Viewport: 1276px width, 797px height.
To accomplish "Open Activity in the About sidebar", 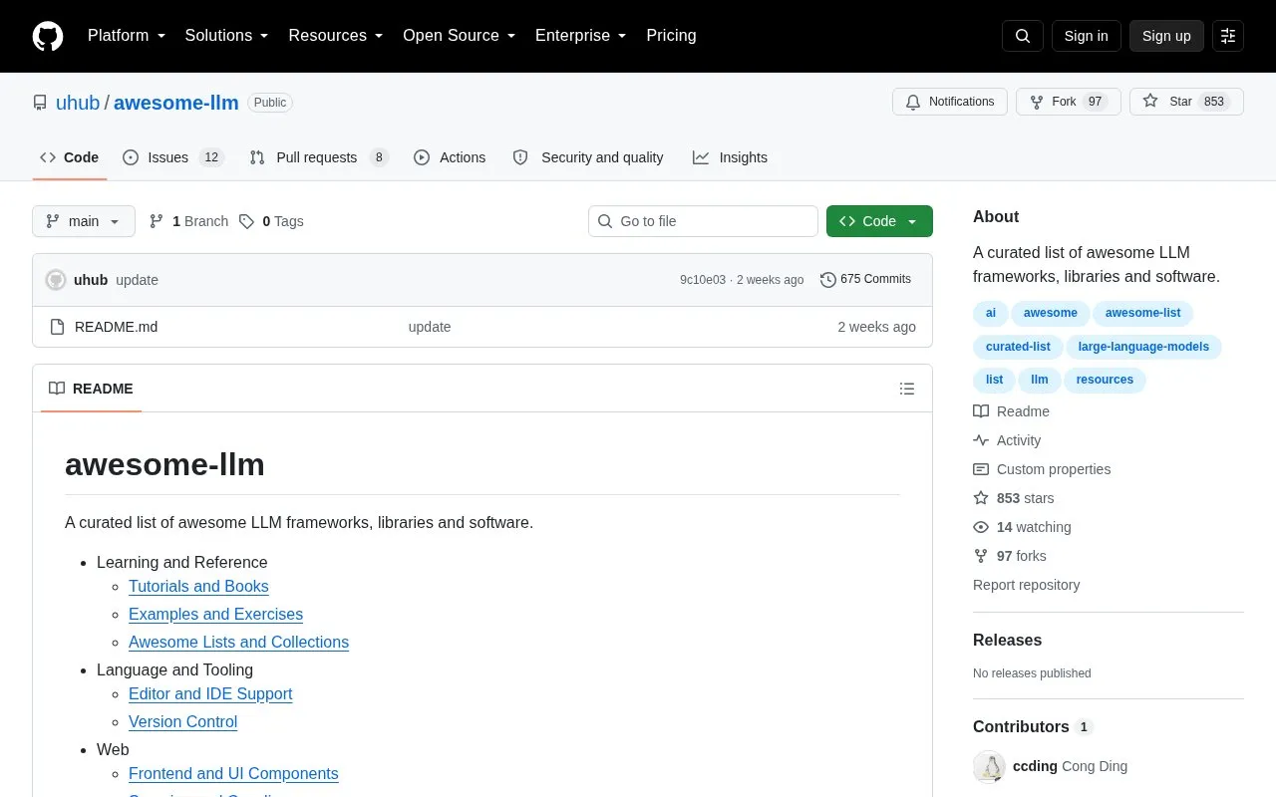I will pyautogui.click(x=1007, y=440).
